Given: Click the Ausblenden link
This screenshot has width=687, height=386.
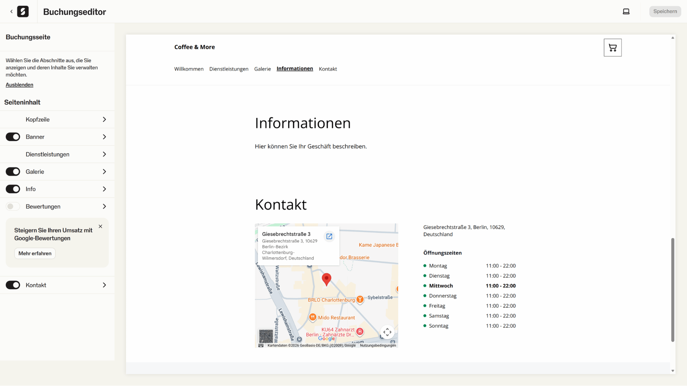Looking at the screenshot, I should pyautogui.click(x=19, y=85).
